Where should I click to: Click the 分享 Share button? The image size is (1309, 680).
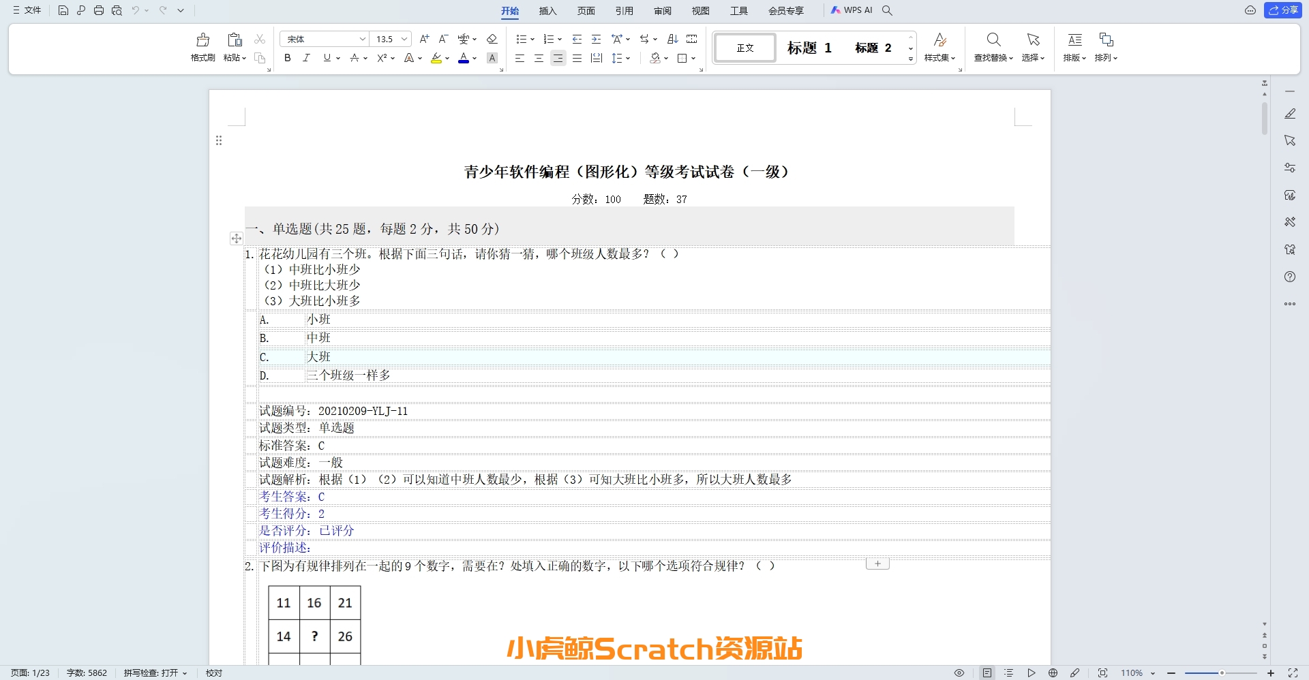[1283, 10]
